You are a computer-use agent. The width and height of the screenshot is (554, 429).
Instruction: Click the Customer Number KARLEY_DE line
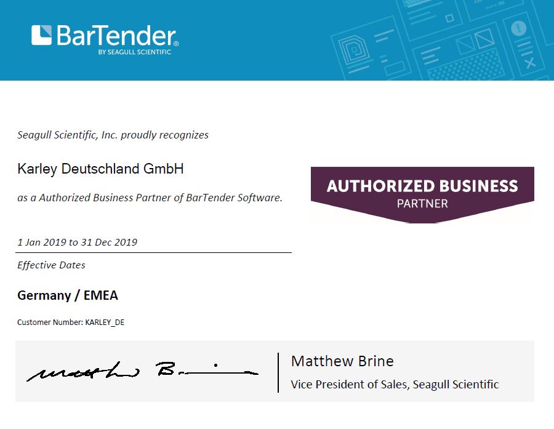click(x=71, y=322)
